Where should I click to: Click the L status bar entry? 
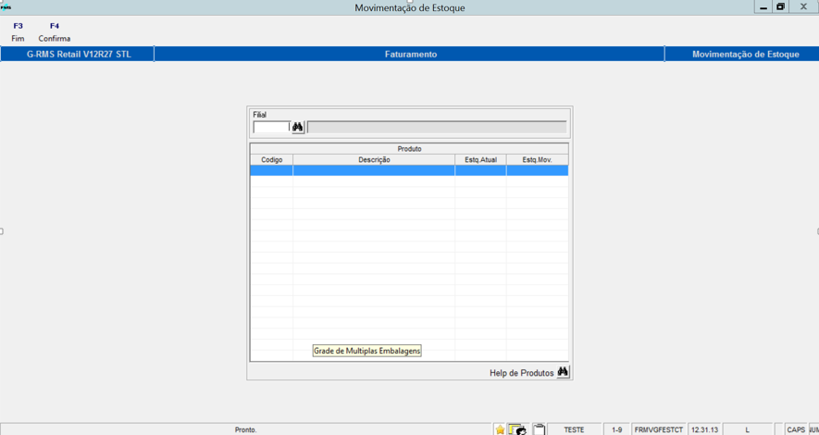(748, 429)
